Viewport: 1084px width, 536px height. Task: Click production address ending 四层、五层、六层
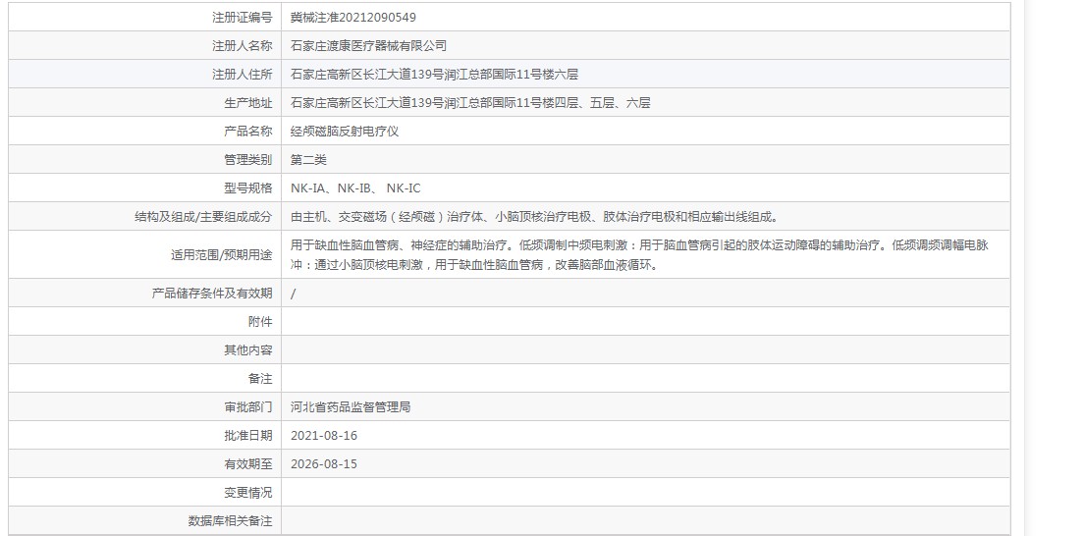tap(470, 103)
